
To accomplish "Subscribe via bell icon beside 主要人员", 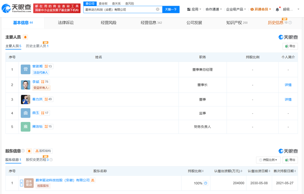I will pos(25,37).
